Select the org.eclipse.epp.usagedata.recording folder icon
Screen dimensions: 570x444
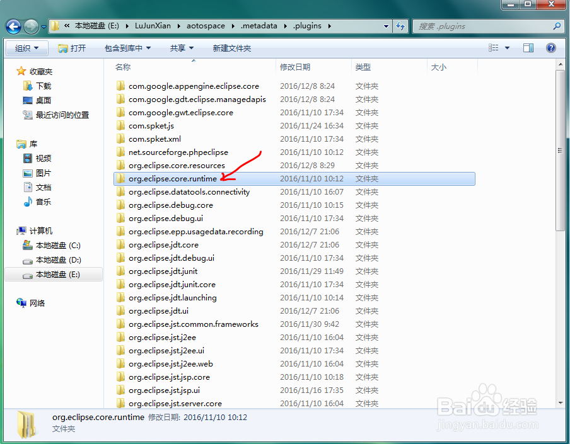coord(120,232)
